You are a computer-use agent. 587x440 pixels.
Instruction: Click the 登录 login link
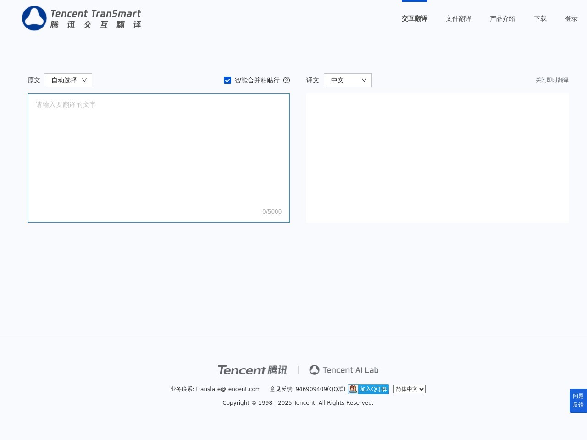coord(571,18)
